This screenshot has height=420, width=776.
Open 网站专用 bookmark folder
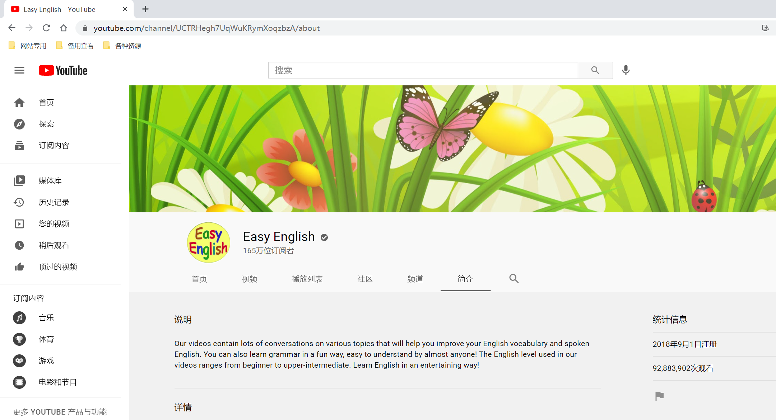[28, 46]
